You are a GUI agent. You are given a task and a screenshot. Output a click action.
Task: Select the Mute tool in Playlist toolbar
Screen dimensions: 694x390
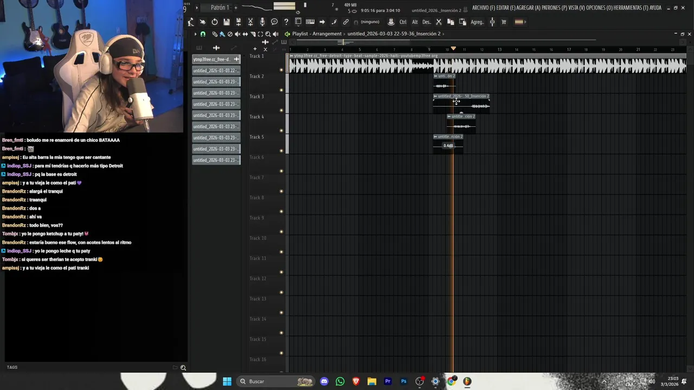(237, 34)
